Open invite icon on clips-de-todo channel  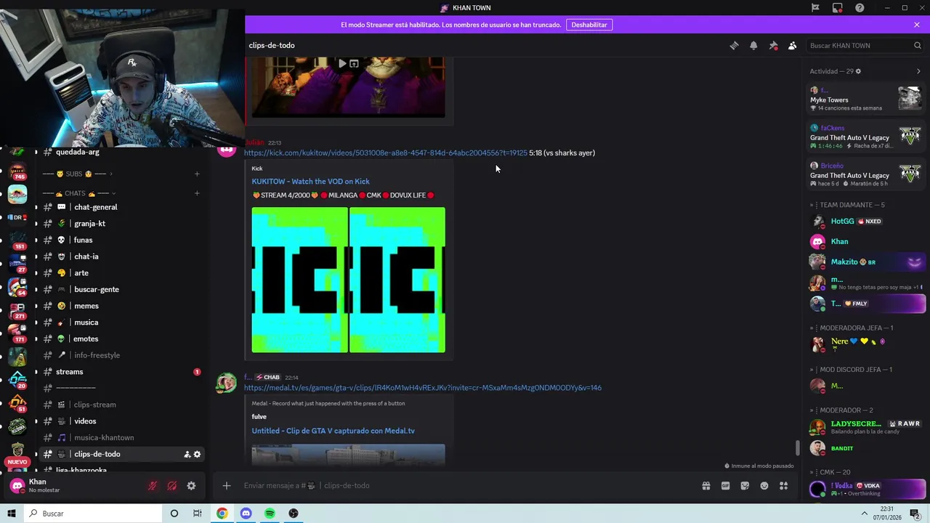[x=187, y=454]
